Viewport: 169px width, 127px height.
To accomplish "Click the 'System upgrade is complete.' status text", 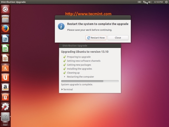I will click(x=77, y=84).
